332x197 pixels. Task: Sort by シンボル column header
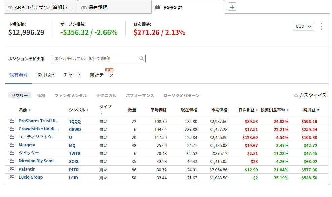[79, 110]
